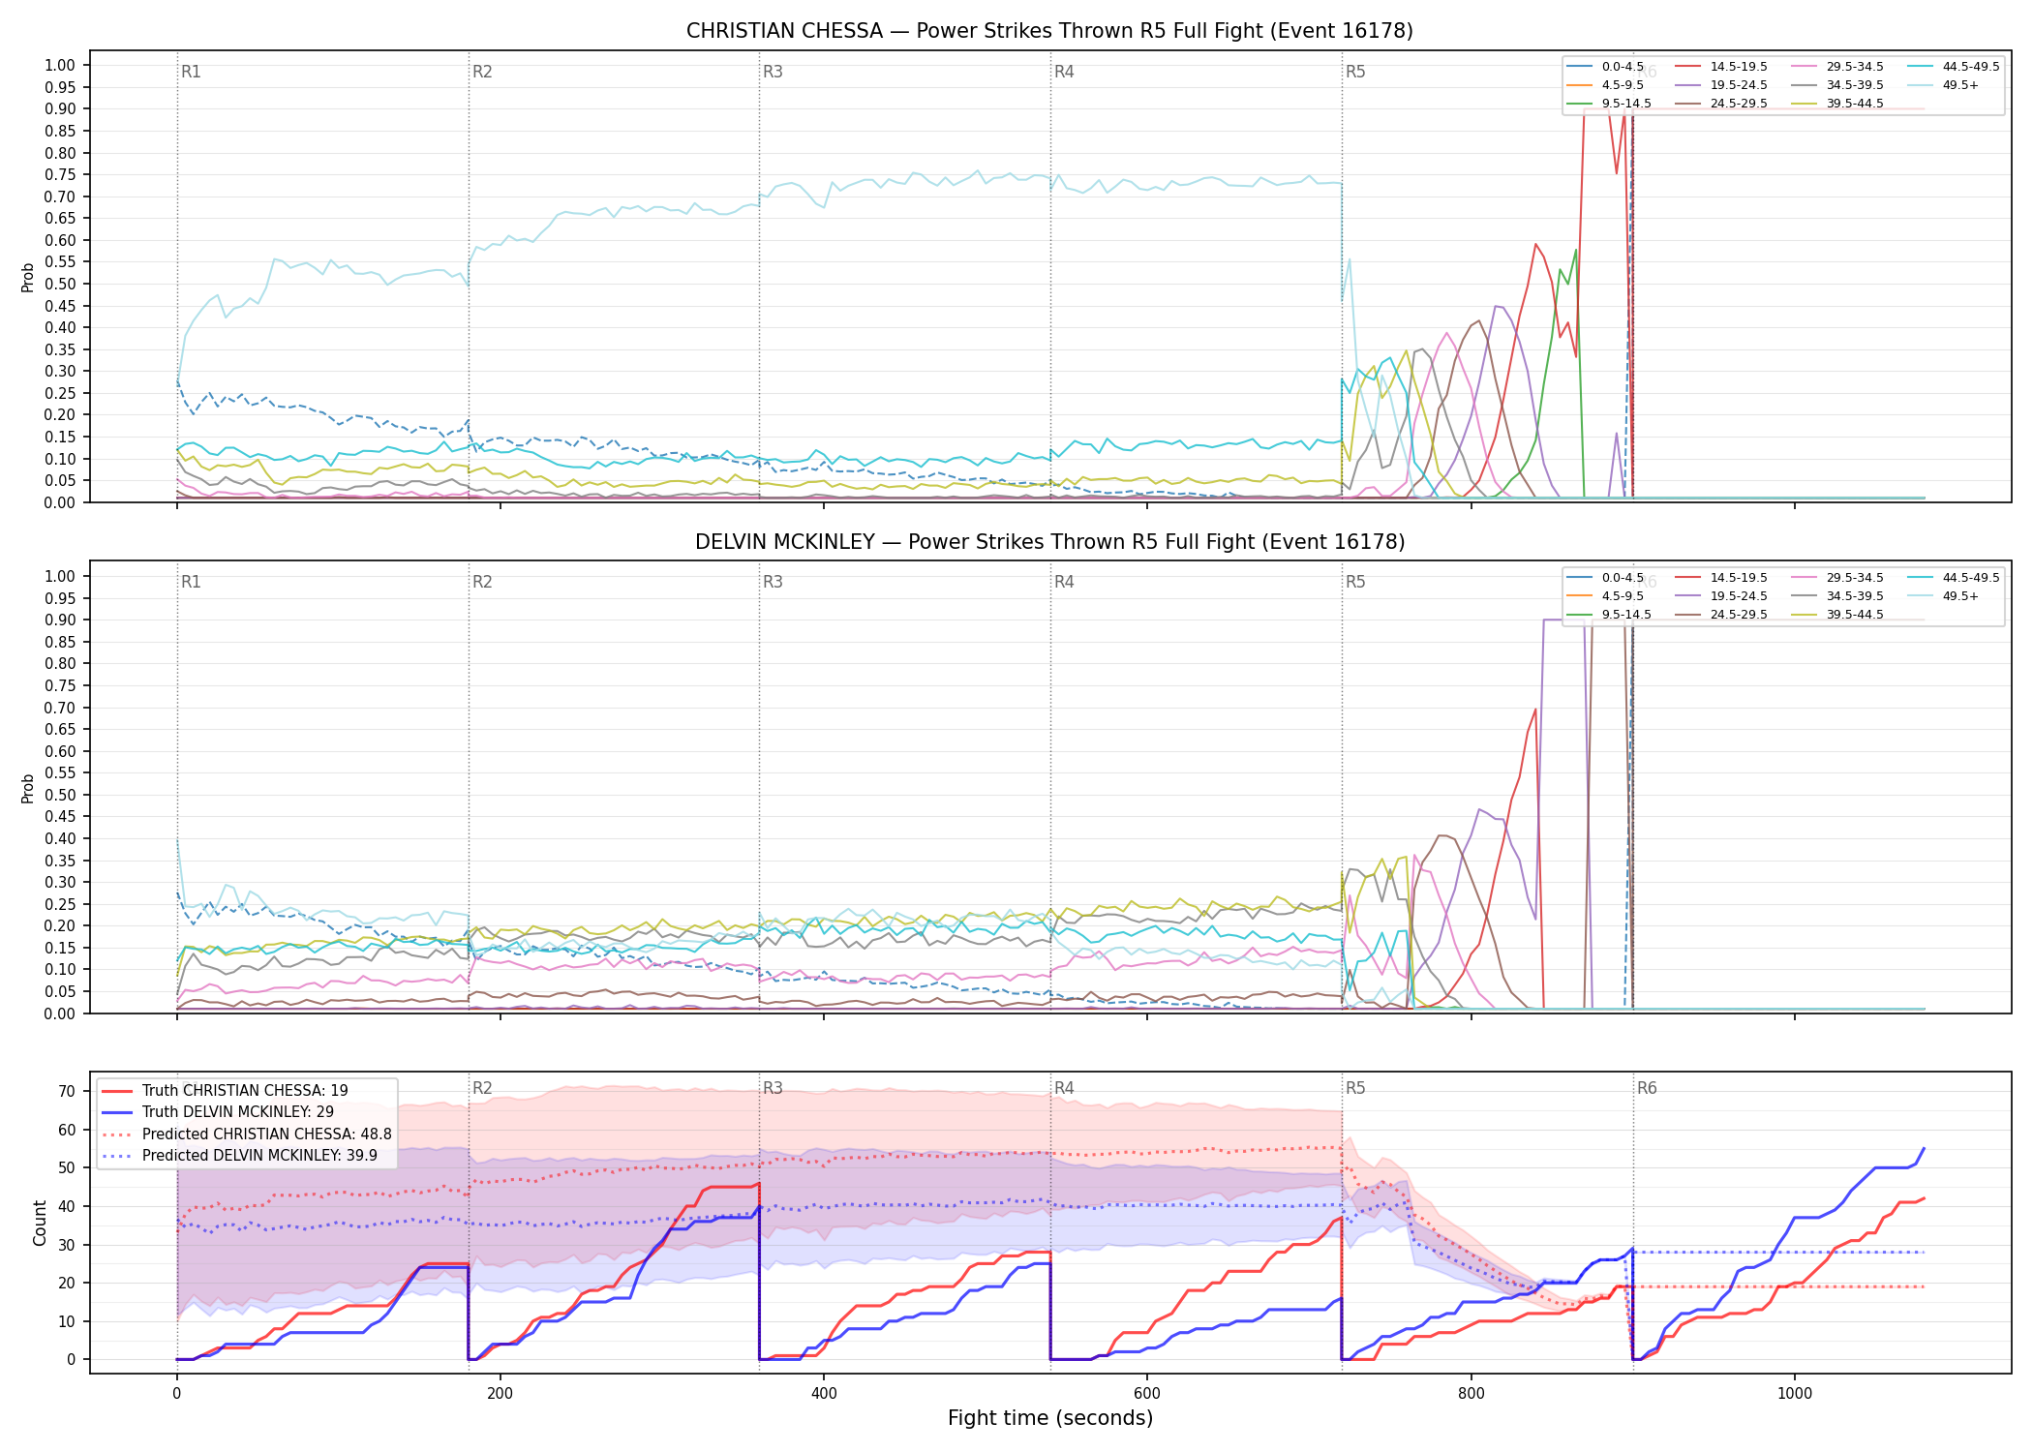Select '14.5-19.5' legend entry in Chessa chart
2033x1452 pixels.
click(1721, 67)
